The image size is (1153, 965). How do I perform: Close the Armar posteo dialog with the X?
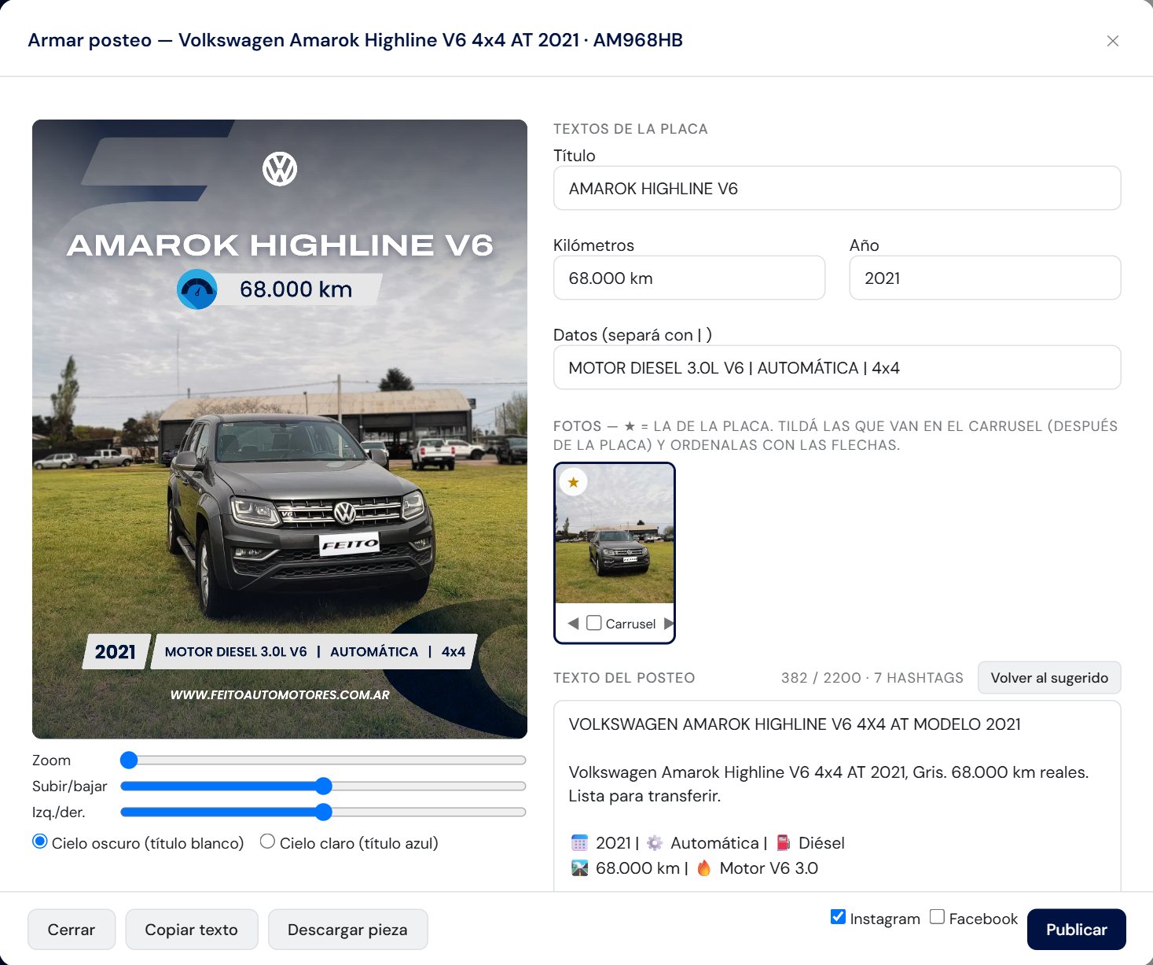pyautogui.click(x=1112, y=41)
